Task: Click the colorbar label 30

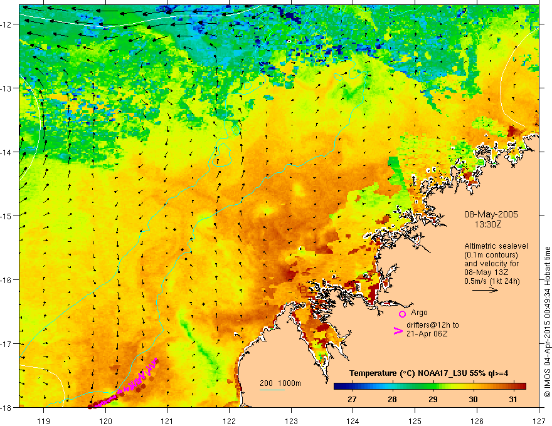Action: coord(473,399)
